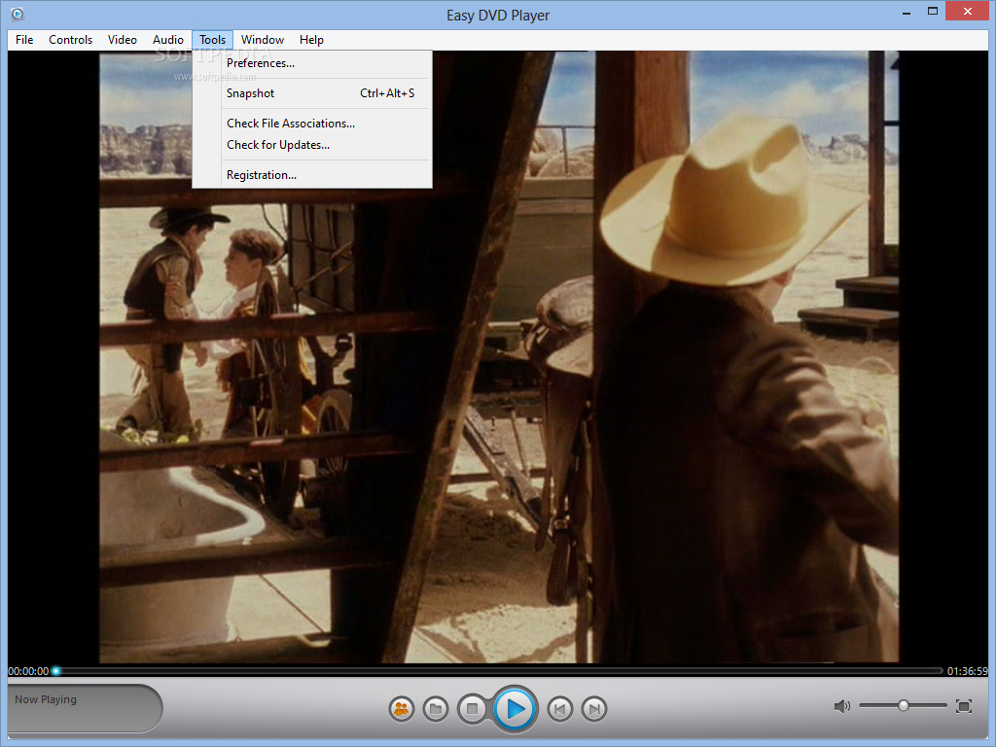The width and height of the screenshot is (996, 747).
Task: Click the orange people/chapters icon button
Action: [x=402, y=708]
